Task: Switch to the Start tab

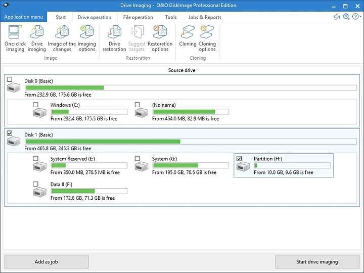Action: 61,17
